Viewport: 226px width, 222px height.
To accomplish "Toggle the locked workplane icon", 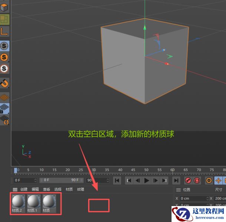I will pos(4,108).
